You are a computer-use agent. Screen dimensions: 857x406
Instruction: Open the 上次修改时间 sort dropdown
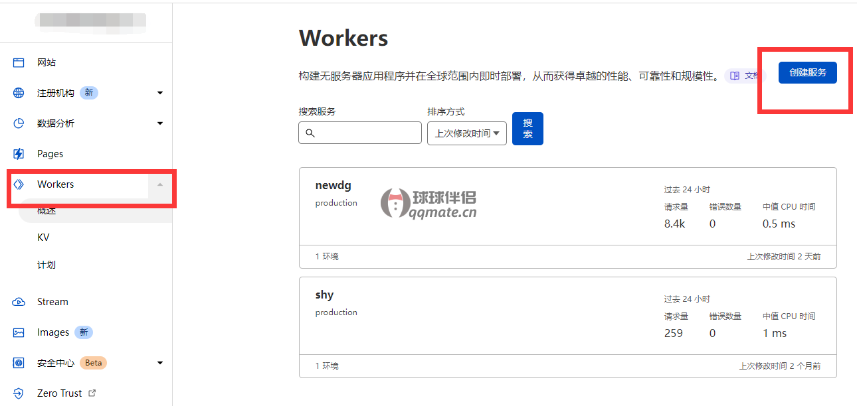coord(467,133)
